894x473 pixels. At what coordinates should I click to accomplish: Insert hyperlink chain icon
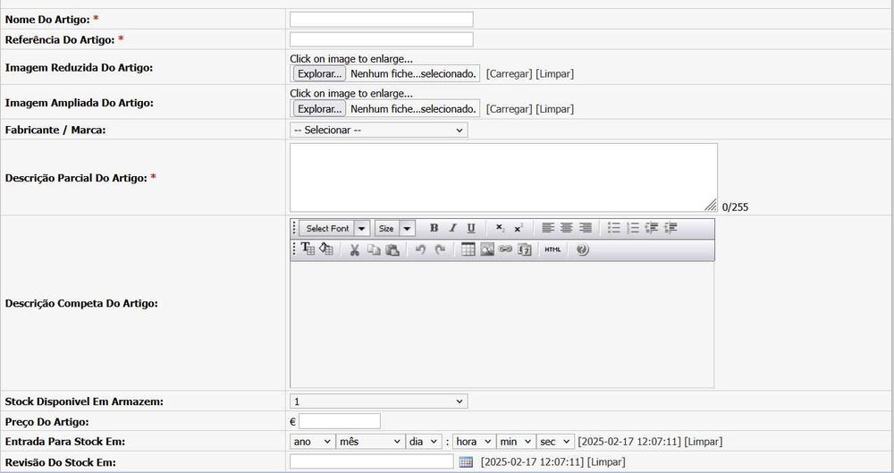point(505,249)
